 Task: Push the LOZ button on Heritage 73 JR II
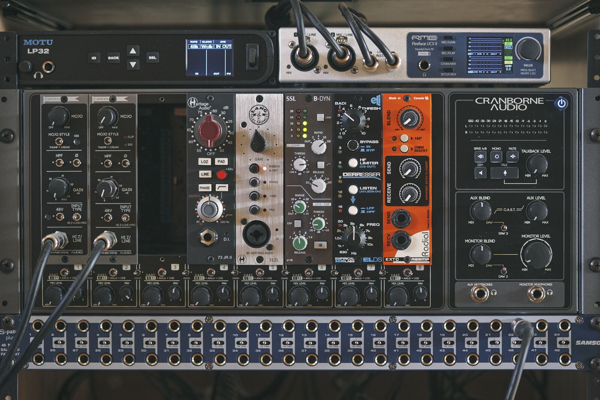(204, 162)
